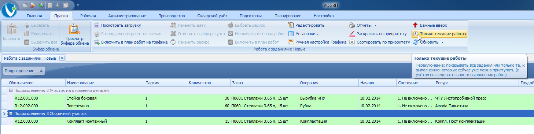Click Посмотреть загрузку button

tap(117, 25)
